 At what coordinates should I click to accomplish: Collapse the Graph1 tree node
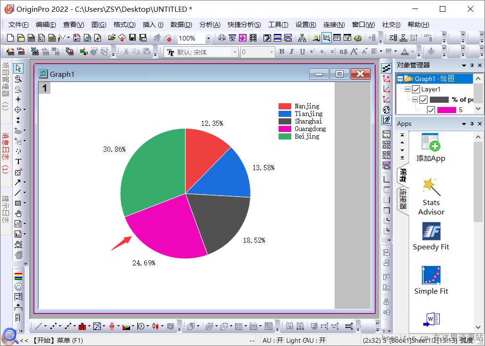click(400, 79)
